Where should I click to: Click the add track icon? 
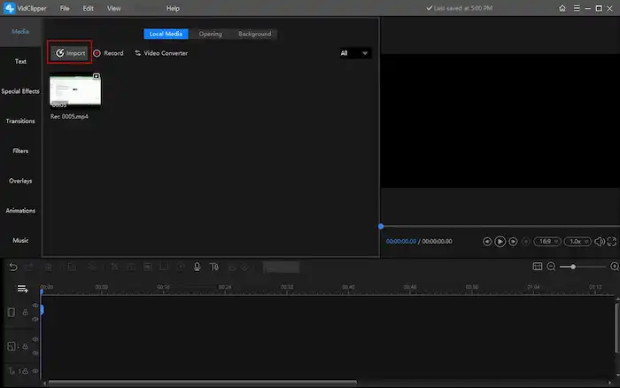[x=22, y=289]
